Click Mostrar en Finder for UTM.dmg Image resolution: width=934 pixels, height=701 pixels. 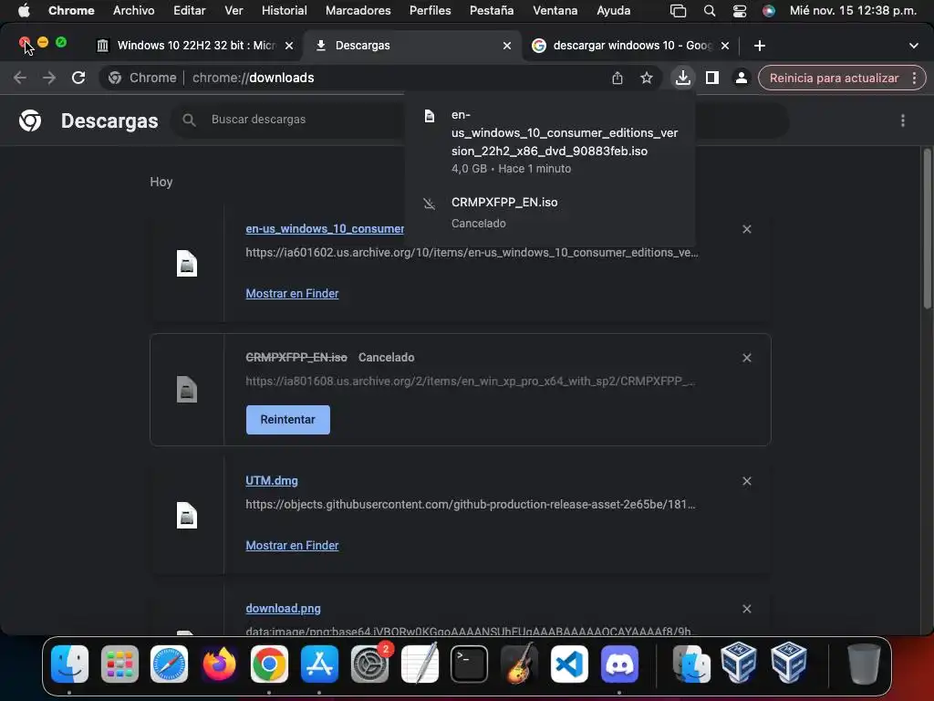pos(292,546)
